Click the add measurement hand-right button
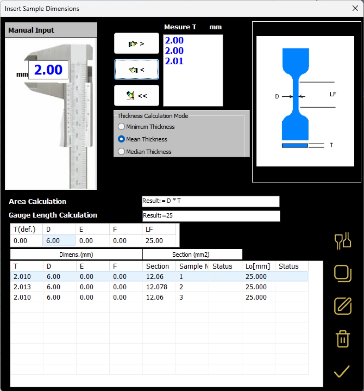Image resolution: width=364 pixels, height=391 pixels. pos(136,43)
